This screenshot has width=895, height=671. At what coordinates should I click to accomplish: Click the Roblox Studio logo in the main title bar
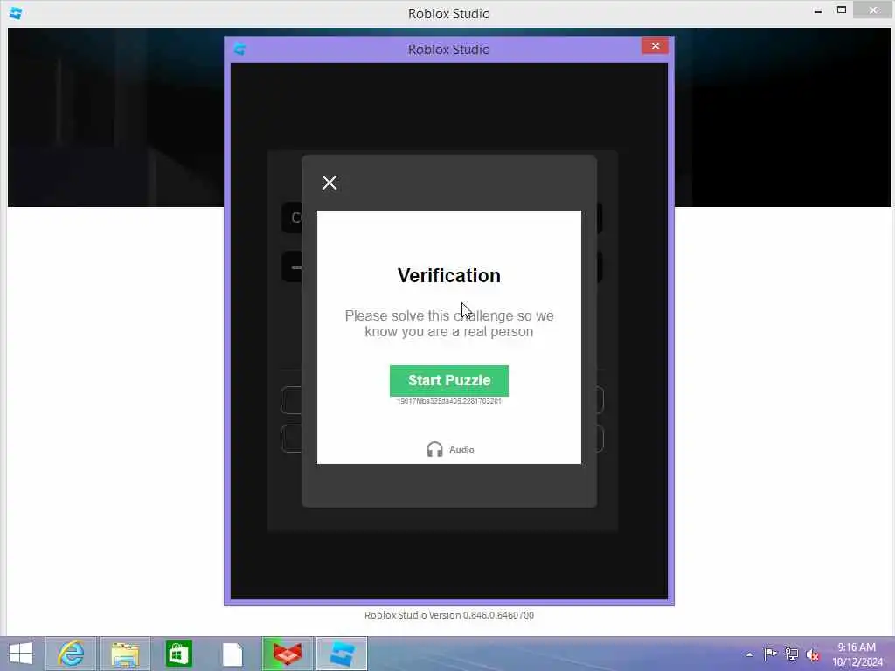(x=16, y=13)
